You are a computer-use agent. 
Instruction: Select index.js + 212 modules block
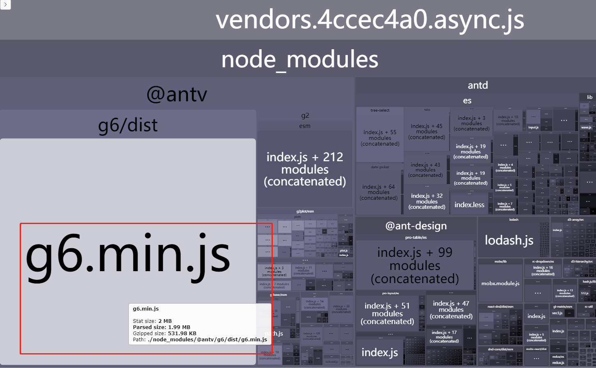(305, 169)
